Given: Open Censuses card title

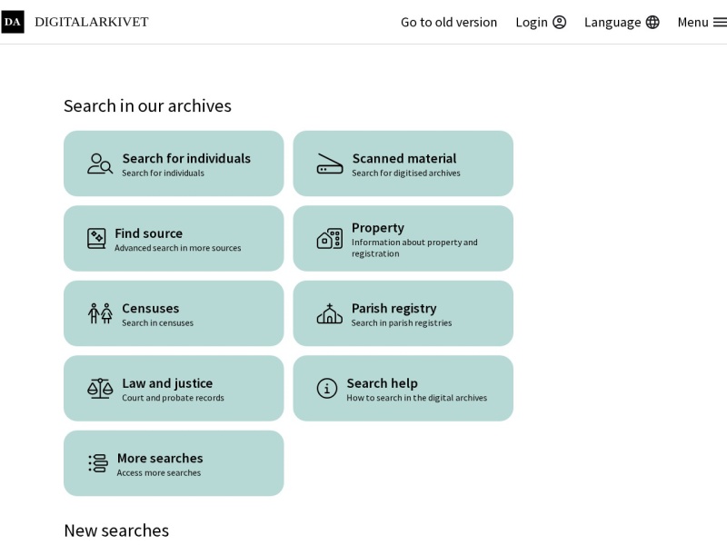Looking at the screenshot, I should coord(150,308).
